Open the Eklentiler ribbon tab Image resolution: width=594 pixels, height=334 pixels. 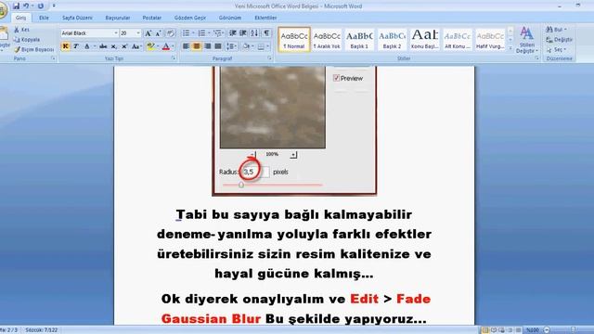265,18
